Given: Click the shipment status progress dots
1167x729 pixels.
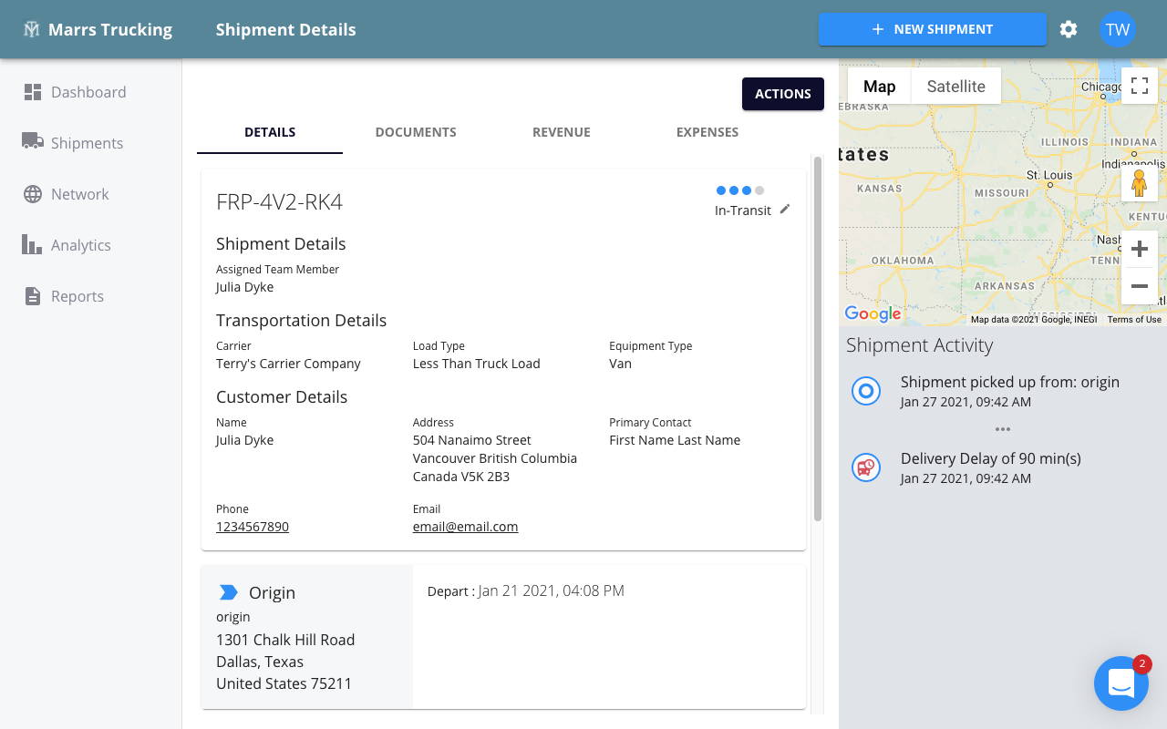Looking at the screenshot, I should (x=739, y=190).
